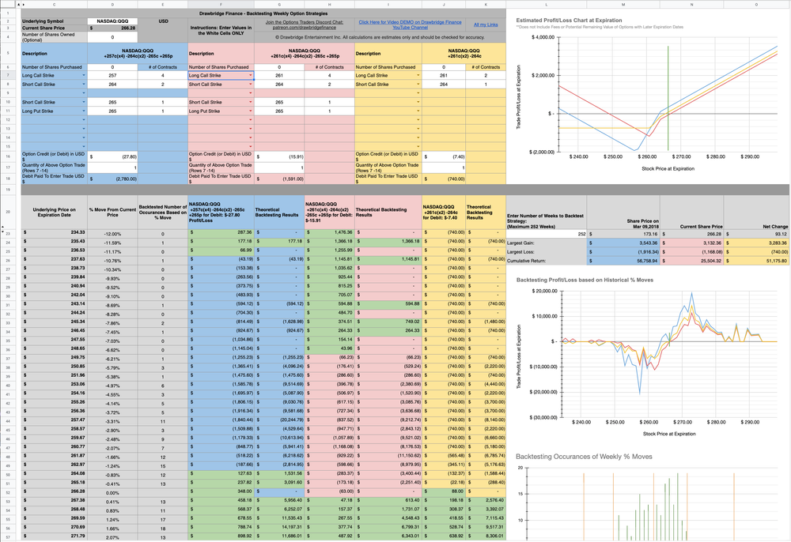This screenshot has height=542, width=791.
Task: Open empty pink dropdown in row 15
Action: tap(251, 147)
